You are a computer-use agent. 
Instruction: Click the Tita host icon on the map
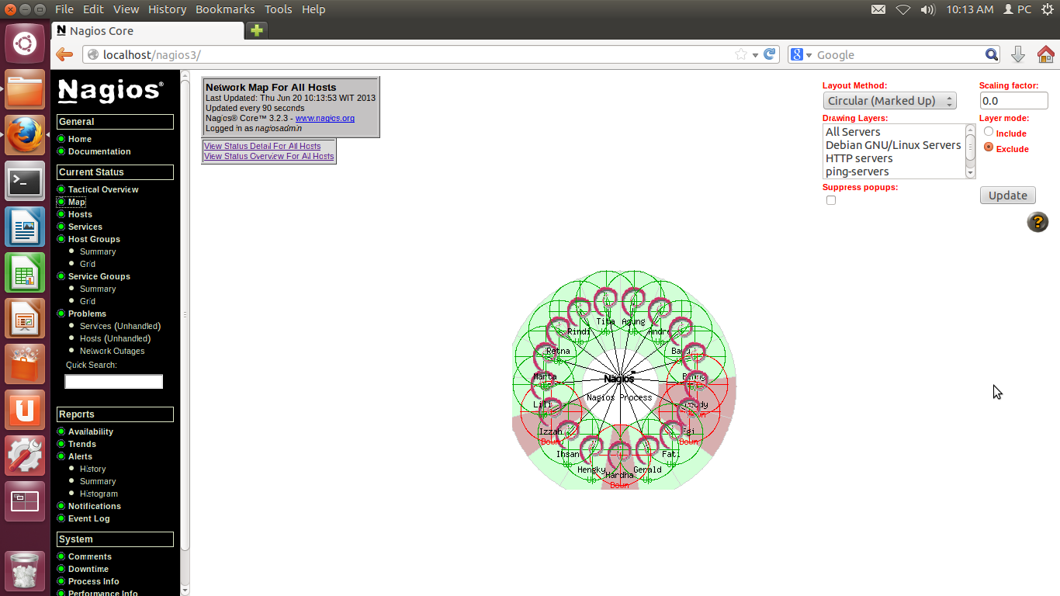point(605,302)
